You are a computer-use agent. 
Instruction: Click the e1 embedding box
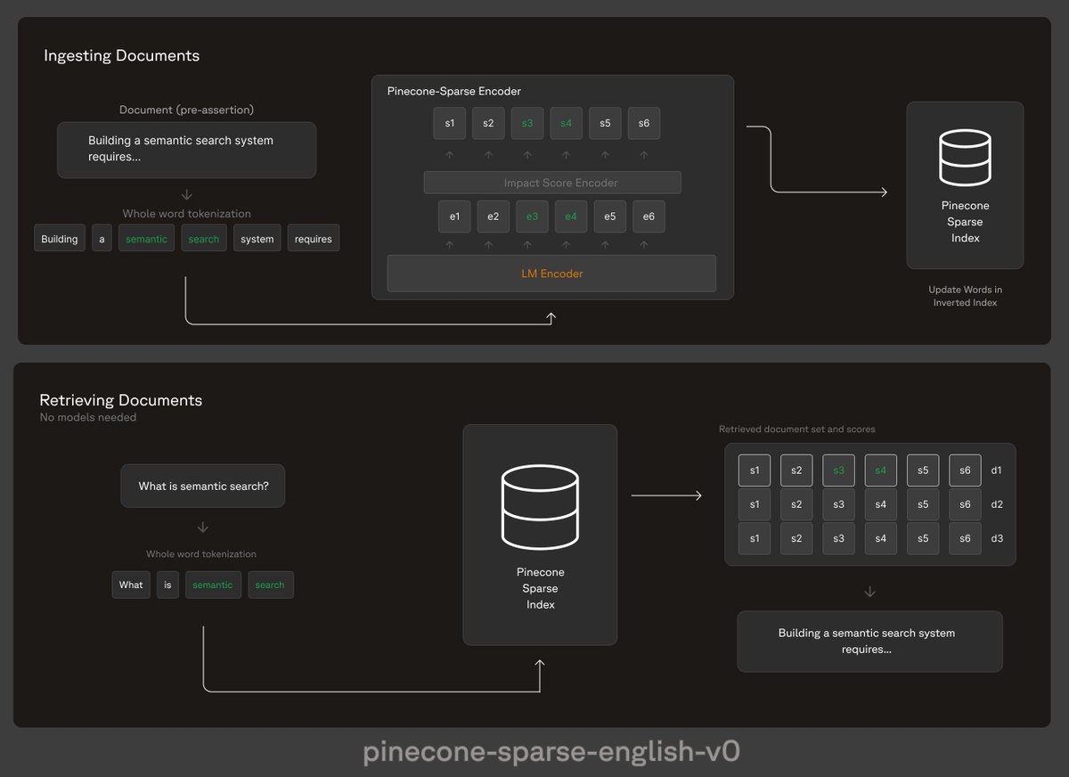click(x=454, y=217)
